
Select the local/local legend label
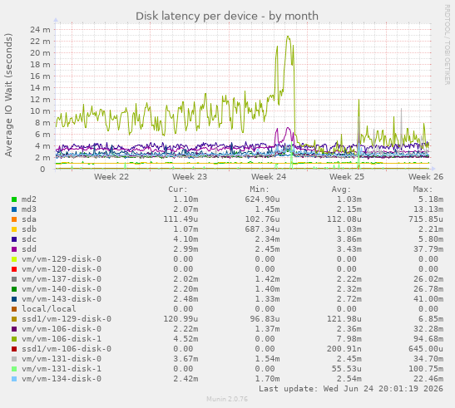49,309
